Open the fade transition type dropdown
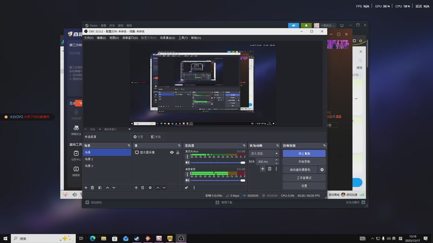This screenshot has height=243, width=433. coord(264,153)
